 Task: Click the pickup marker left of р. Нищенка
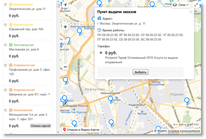(111, 123)
